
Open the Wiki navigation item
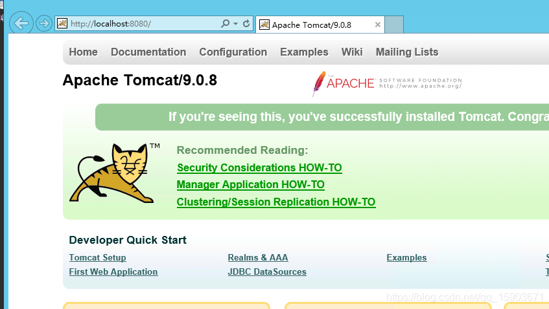click(352, 52)
